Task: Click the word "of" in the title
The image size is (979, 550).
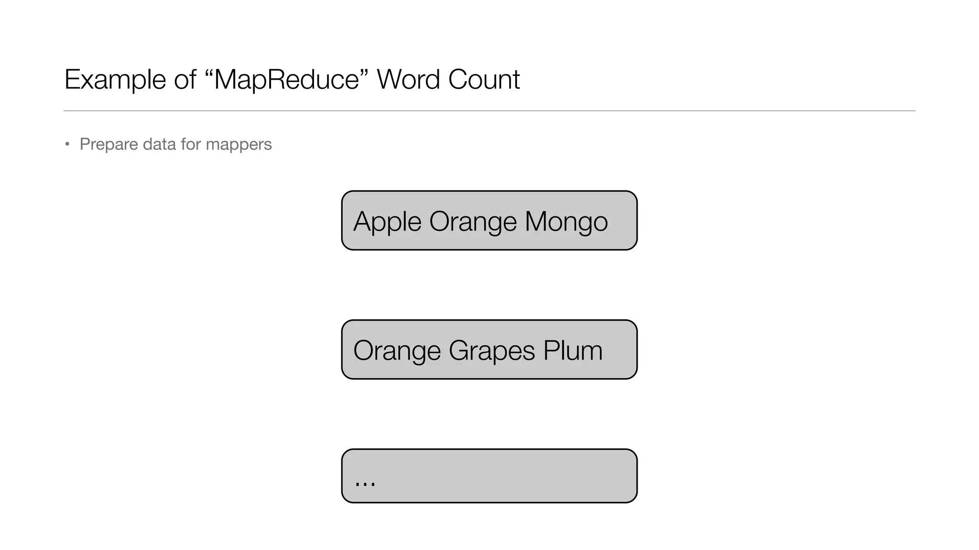Action: click(x=185, y=79)
